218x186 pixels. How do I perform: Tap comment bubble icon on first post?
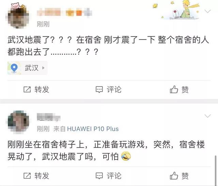99,90
